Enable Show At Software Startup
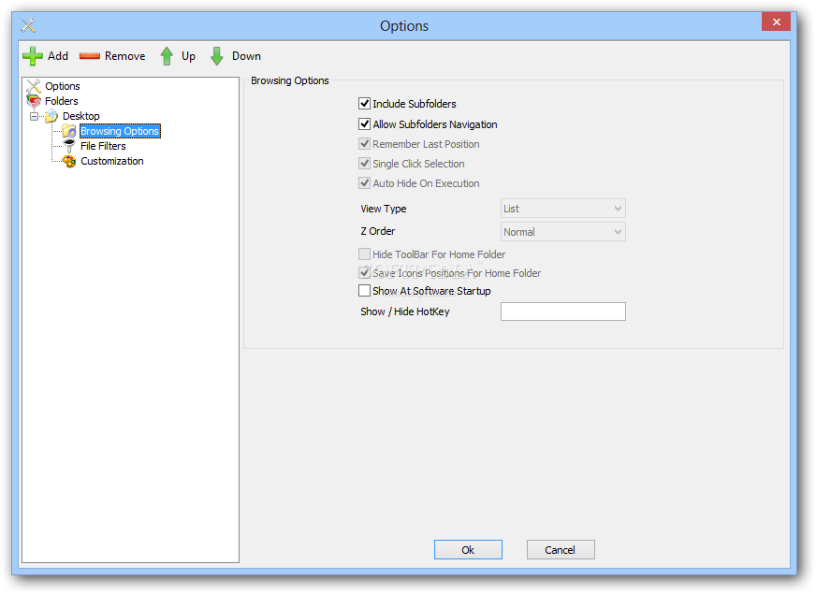Viewport: 816px width, 594px height. (364, 290)
